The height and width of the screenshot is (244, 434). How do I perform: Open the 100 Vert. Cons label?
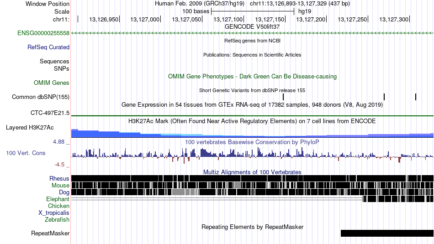pyautogui.click(x=26, y=153)
